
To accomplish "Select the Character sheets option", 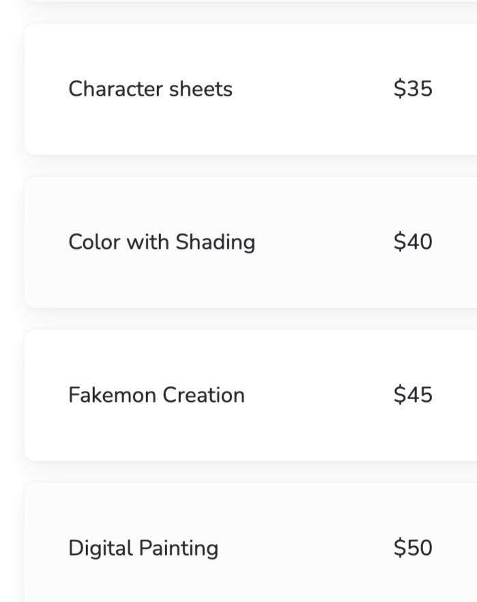I will [x=250, y=89].
